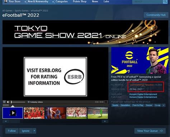Add a tag with plus button
Viewport: 170px width, 137px height.
click(164, 105)
